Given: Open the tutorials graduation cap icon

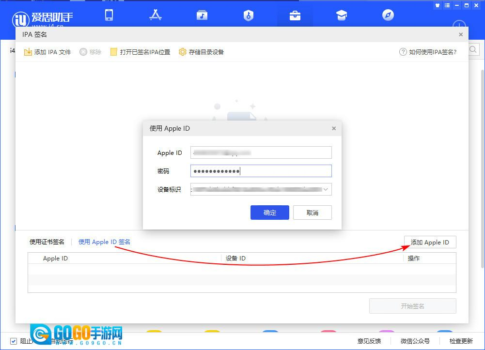Looking at the screenshot, I should pyautogui.click(x=342, y=15).
